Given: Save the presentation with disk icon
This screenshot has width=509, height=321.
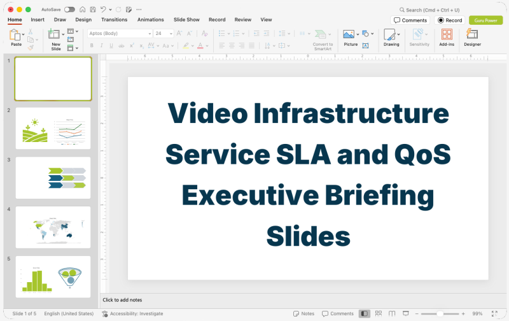Looking at the screenshot, I should (93, 10).
